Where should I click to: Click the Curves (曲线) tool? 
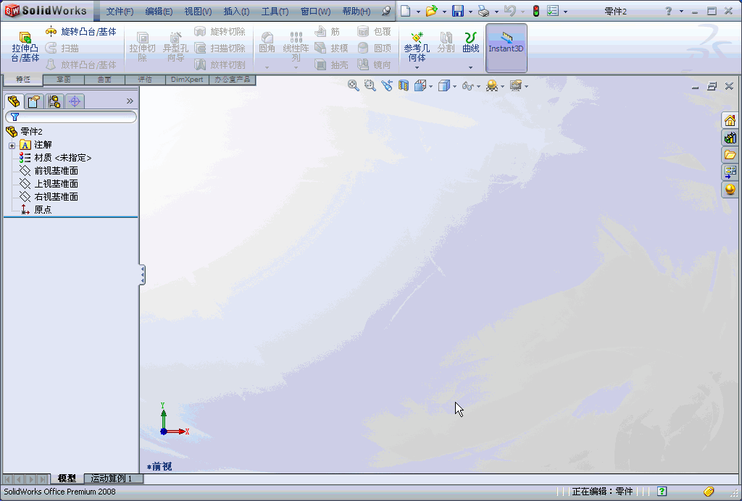pos(470,43)
